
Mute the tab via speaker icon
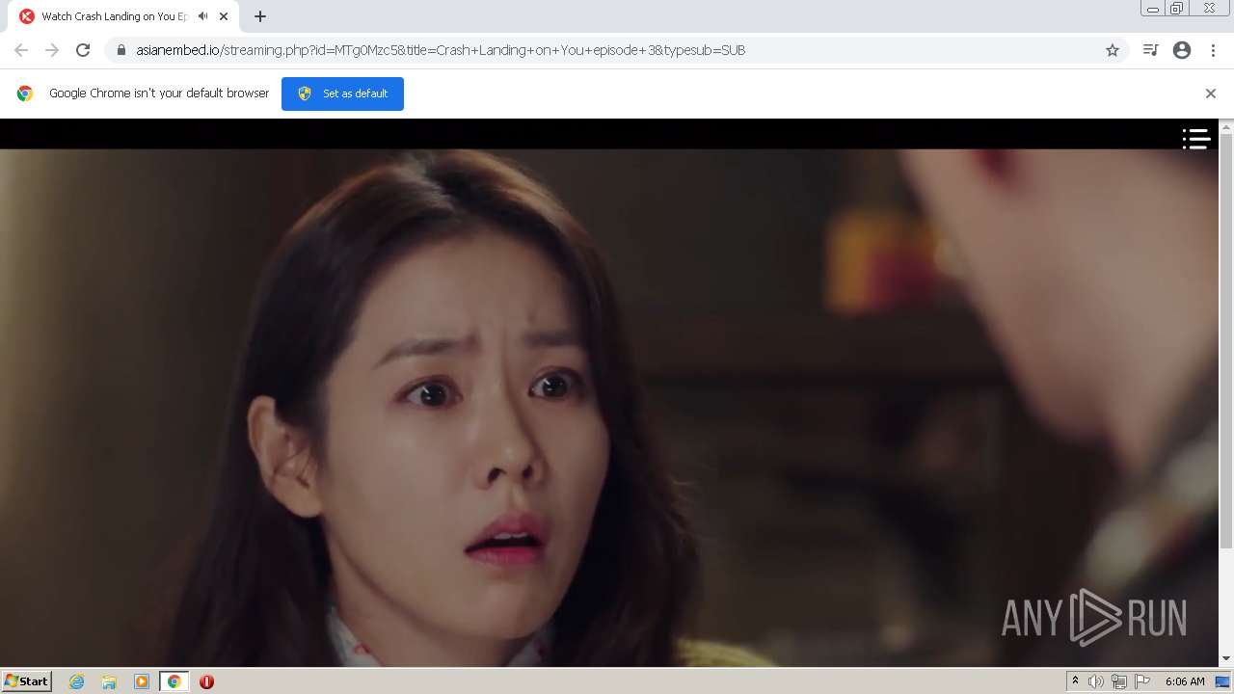[x=202, y=16]
